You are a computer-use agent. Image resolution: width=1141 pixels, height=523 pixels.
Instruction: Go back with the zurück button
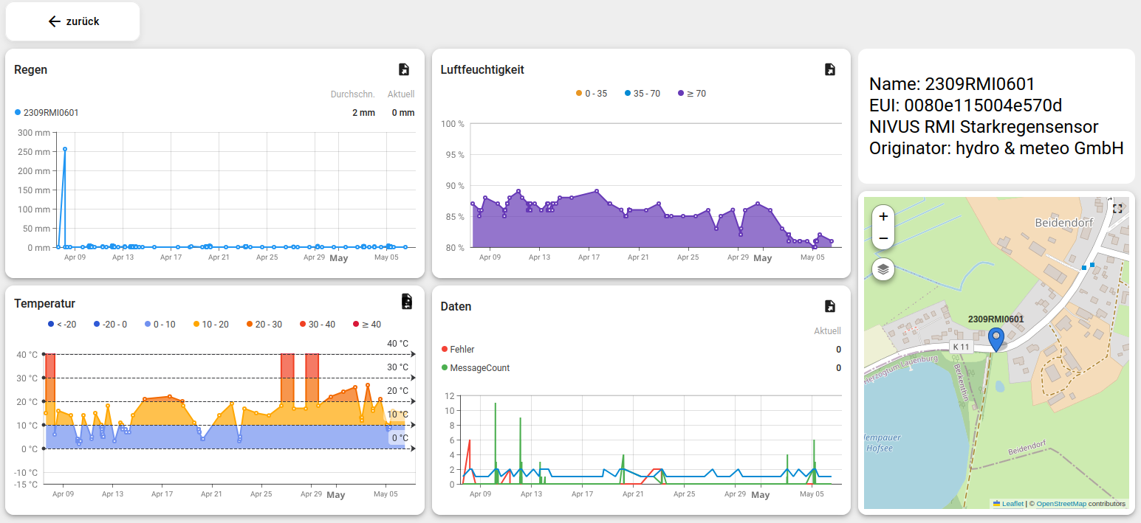pos(73,21)
